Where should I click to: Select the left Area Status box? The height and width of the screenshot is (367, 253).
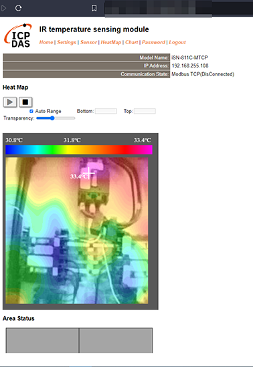click(x=42, y=340)
